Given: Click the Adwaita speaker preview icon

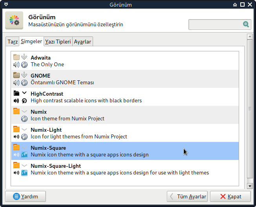Looking at the screenshot, I should (16, 65).
